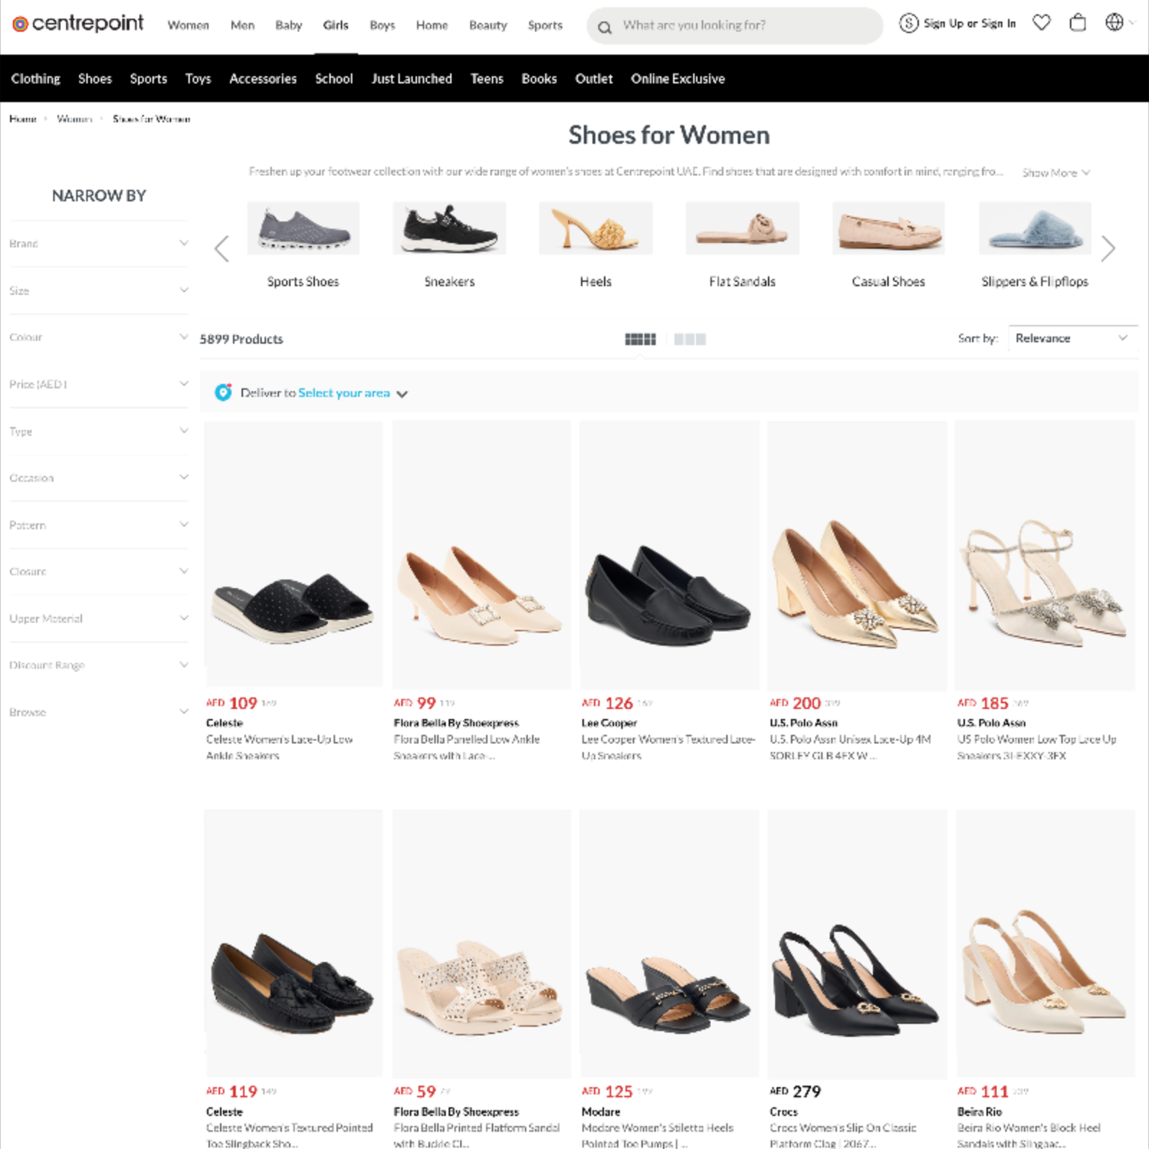Open Teens section
The image size is (1149, 1149).
click(487, 78)
